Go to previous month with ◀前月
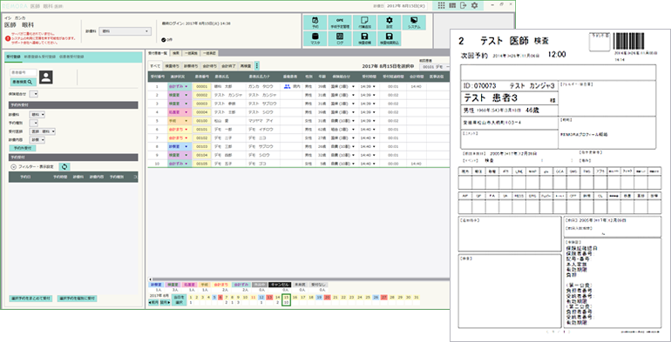This screenshot has width=671, height=342. click(152, 302)
